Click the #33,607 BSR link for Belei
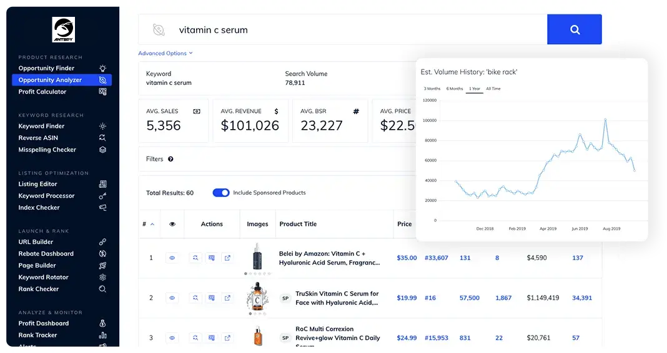This screenshot has height=353, width=667. 436,258
